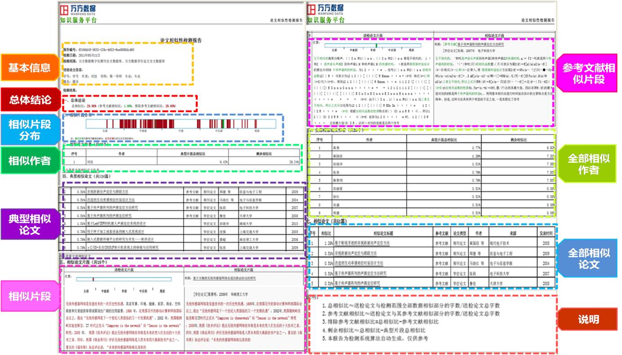This screenshot has height=355, width=622.
Task: Click the 6.82% remaining similarity cell
Action: 518,147
